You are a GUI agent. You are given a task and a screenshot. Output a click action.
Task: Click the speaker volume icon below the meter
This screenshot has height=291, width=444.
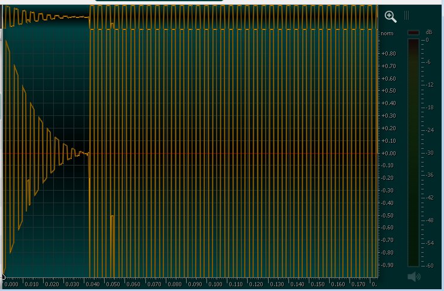414,276
